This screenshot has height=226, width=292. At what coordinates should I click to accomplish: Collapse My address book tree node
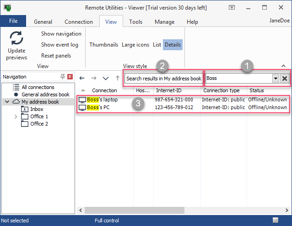[x=7, y=102]
